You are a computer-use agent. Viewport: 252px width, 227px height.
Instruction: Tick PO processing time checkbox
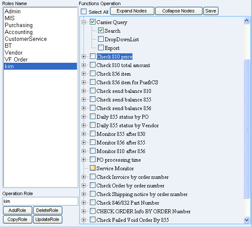pos(92,160)
